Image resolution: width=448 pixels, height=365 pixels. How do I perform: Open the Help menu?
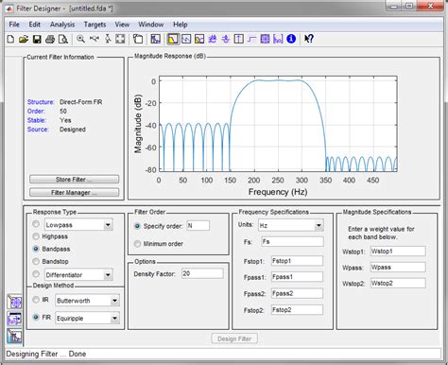(x=181, y=25)
